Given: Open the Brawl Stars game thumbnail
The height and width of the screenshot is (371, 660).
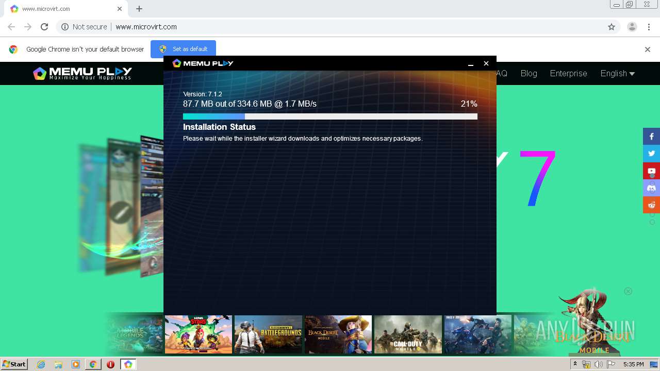Looking at the screenshot, I should point(199,334).
